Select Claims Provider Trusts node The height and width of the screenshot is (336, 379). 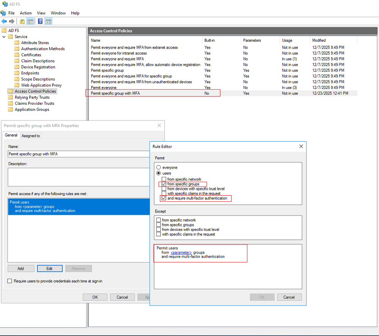pyautogui.click(x=34, y=103)
